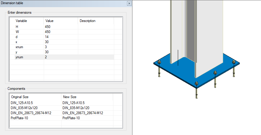Select the DIN_835-M12x120 New Size cell

(76, 108)
